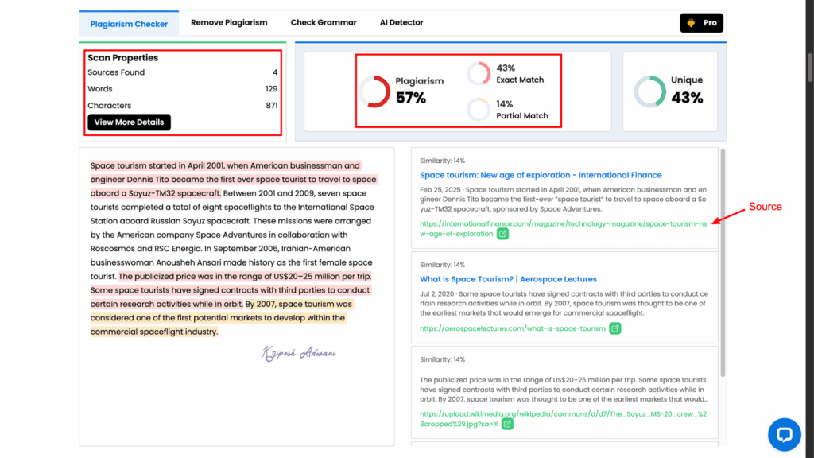Switch to the AI Detector tab
814x458 pixels.
point(401,22)
